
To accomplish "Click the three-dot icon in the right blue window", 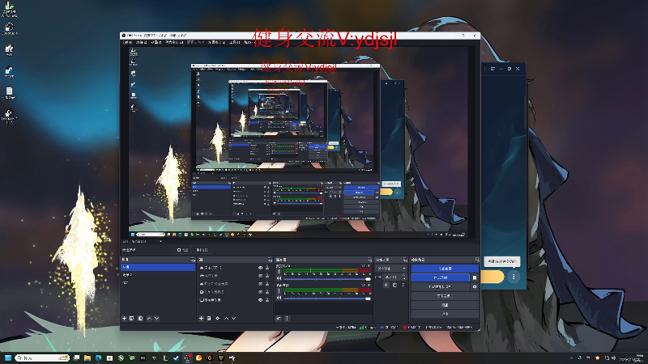I will tap(514, 277).
